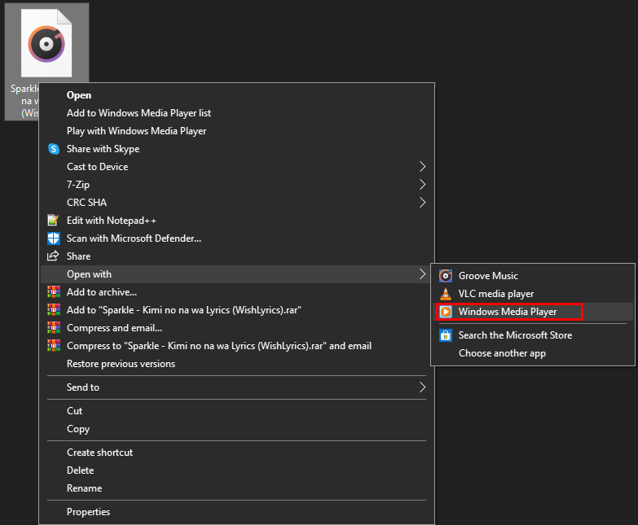The width and height of the screenshot is (638, 525).
Task: Click the Groove Music app icon
Action: [446, 276]
